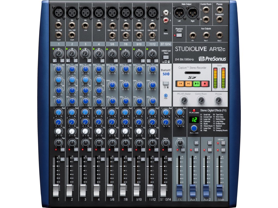Mute channel 1
Image resolution: width=278 pixels, height=208 pixels.
[62, 149]
